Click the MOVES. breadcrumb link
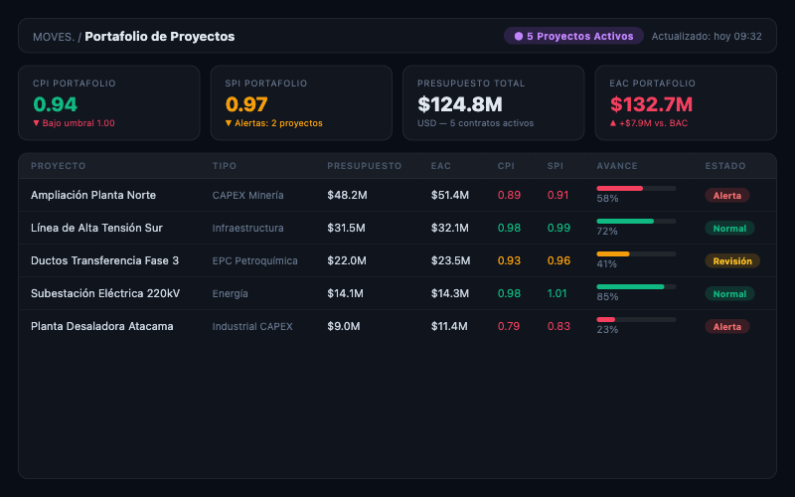Screen dimensions: 795x497 tap(53, 37)
